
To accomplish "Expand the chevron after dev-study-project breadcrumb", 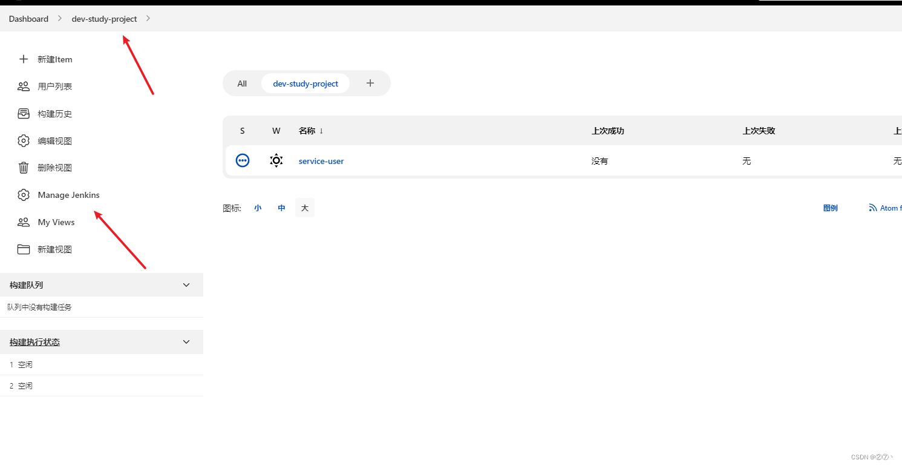I will pyautogui.click(x=148, y=19).
